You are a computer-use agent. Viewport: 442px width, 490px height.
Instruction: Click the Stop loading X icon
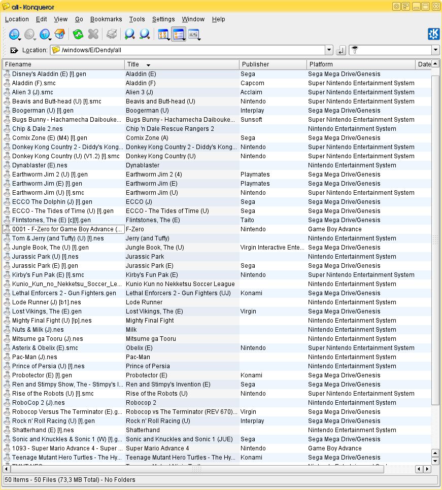(x=93, y=34)
